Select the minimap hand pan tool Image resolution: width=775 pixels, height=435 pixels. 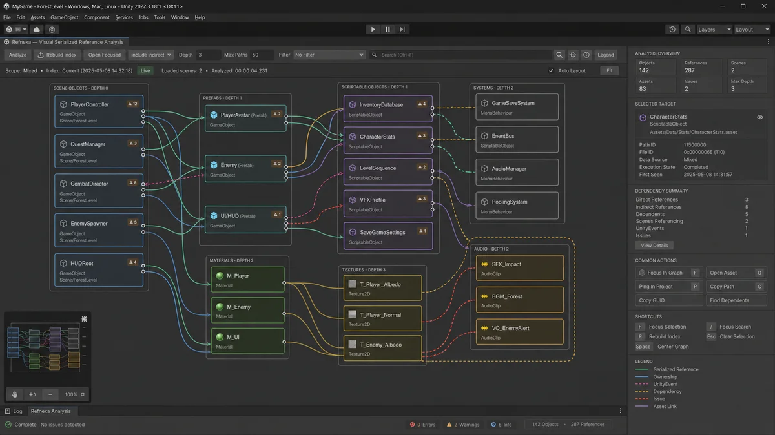pos(15,394)
